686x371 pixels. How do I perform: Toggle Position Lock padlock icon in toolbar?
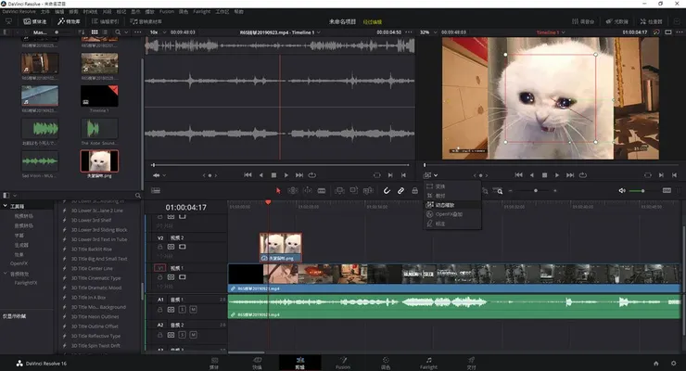click(414, 191)
